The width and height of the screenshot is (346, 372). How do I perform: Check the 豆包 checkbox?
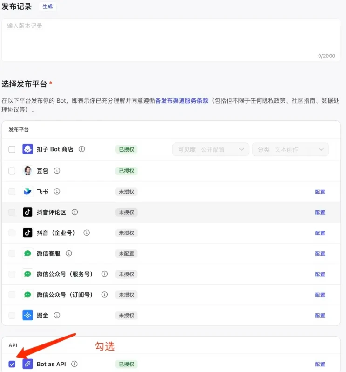click(x=12, y=171)
